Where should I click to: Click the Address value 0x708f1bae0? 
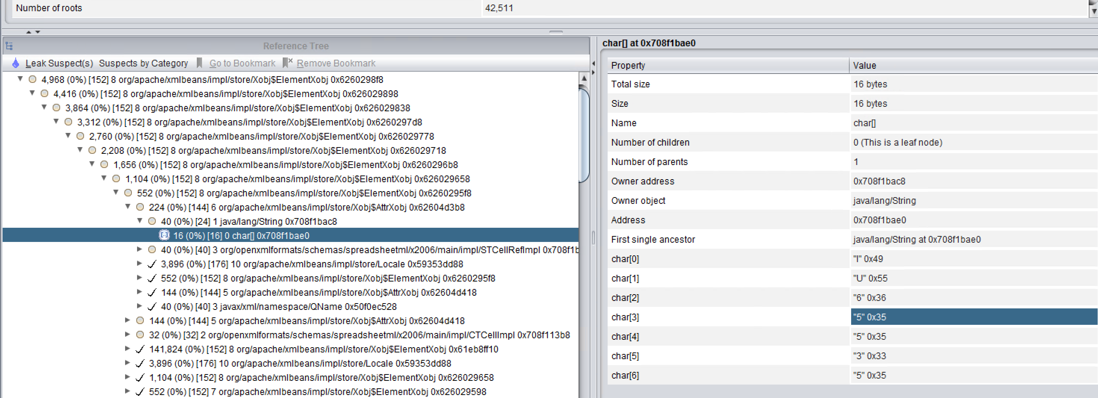[880, 220]
